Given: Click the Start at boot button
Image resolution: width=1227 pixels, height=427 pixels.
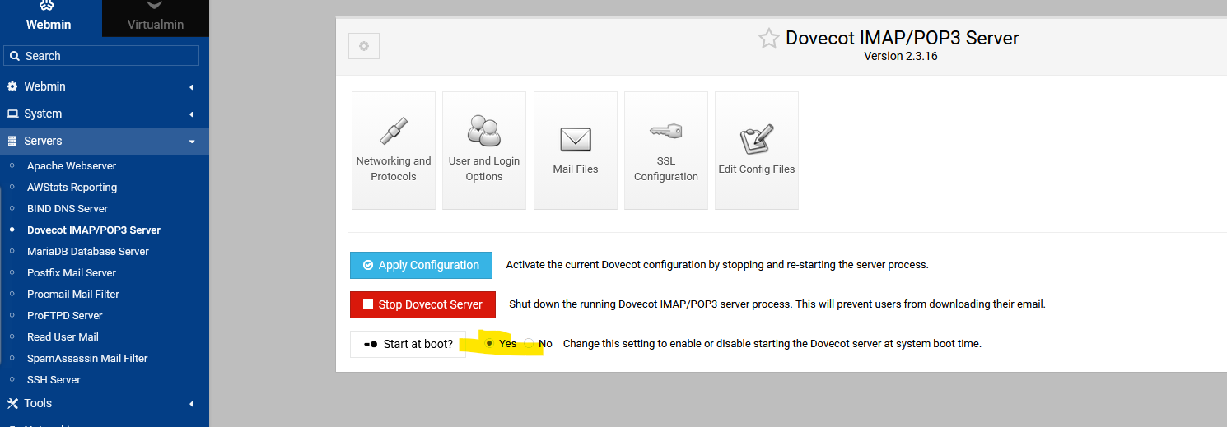Looking at the screenshot, I should point(408,344).
